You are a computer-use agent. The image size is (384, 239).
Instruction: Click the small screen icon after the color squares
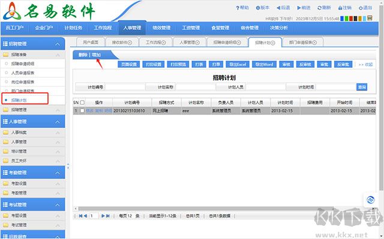tap(370, 18)
